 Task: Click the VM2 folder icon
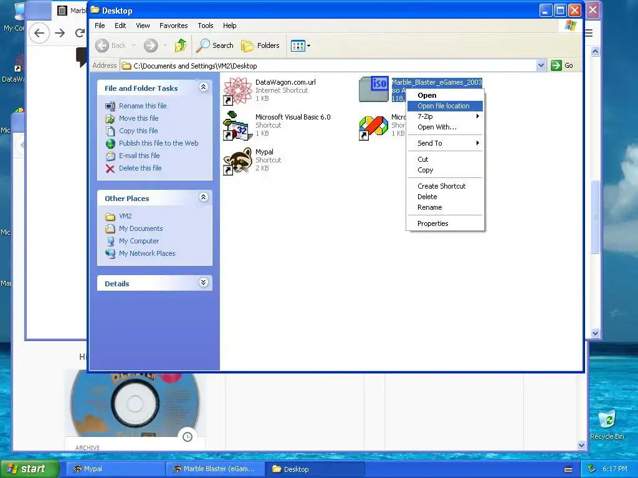pyautogui.click(x=110, y=216)
